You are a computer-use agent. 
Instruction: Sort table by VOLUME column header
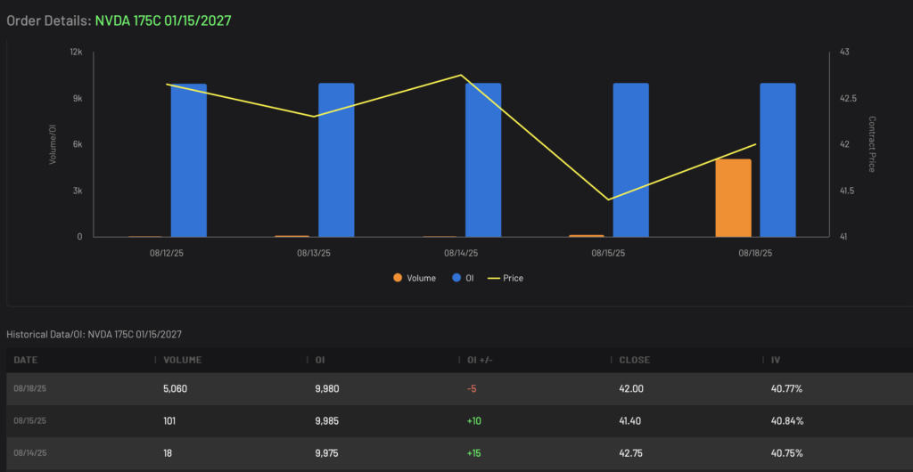[182, 360]
